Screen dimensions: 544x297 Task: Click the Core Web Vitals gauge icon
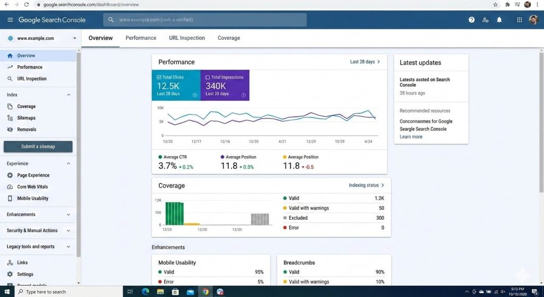tap(10, 186)
